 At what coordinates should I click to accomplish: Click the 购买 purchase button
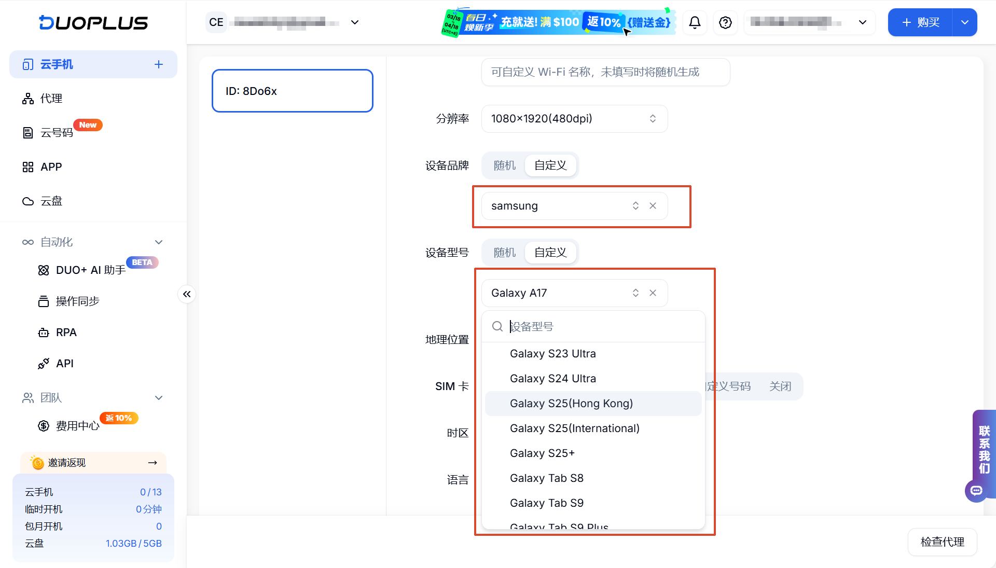[920, 22]
